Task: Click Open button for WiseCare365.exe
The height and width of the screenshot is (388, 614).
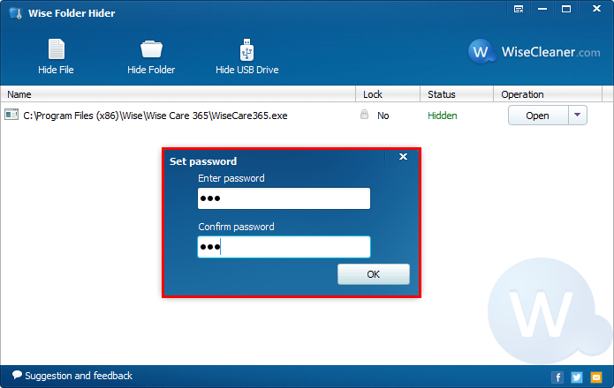Action: [538, 116]
